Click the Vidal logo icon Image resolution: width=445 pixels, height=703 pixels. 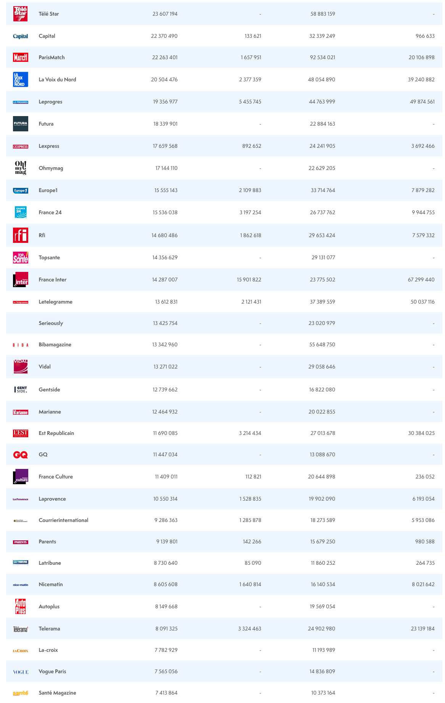tap(20, 367)
